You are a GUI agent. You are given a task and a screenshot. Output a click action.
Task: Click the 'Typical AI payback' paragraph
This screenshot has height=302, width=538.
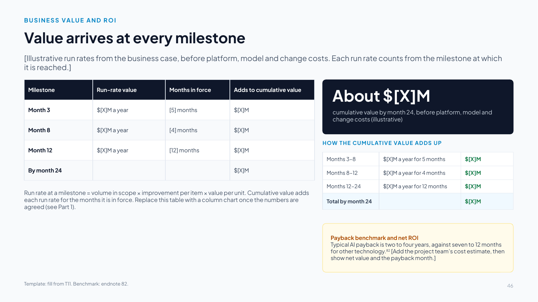pos(418,251)
